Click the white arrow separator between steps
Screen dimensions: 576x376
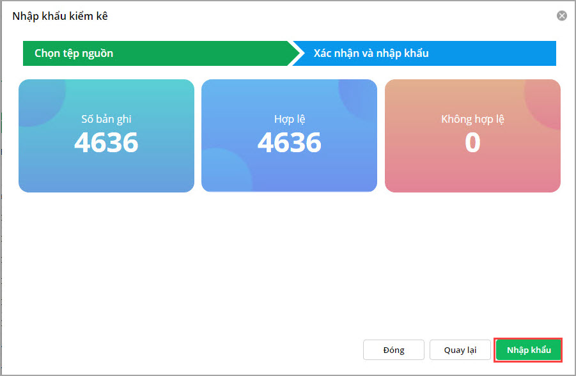click(x=295, y=54)
